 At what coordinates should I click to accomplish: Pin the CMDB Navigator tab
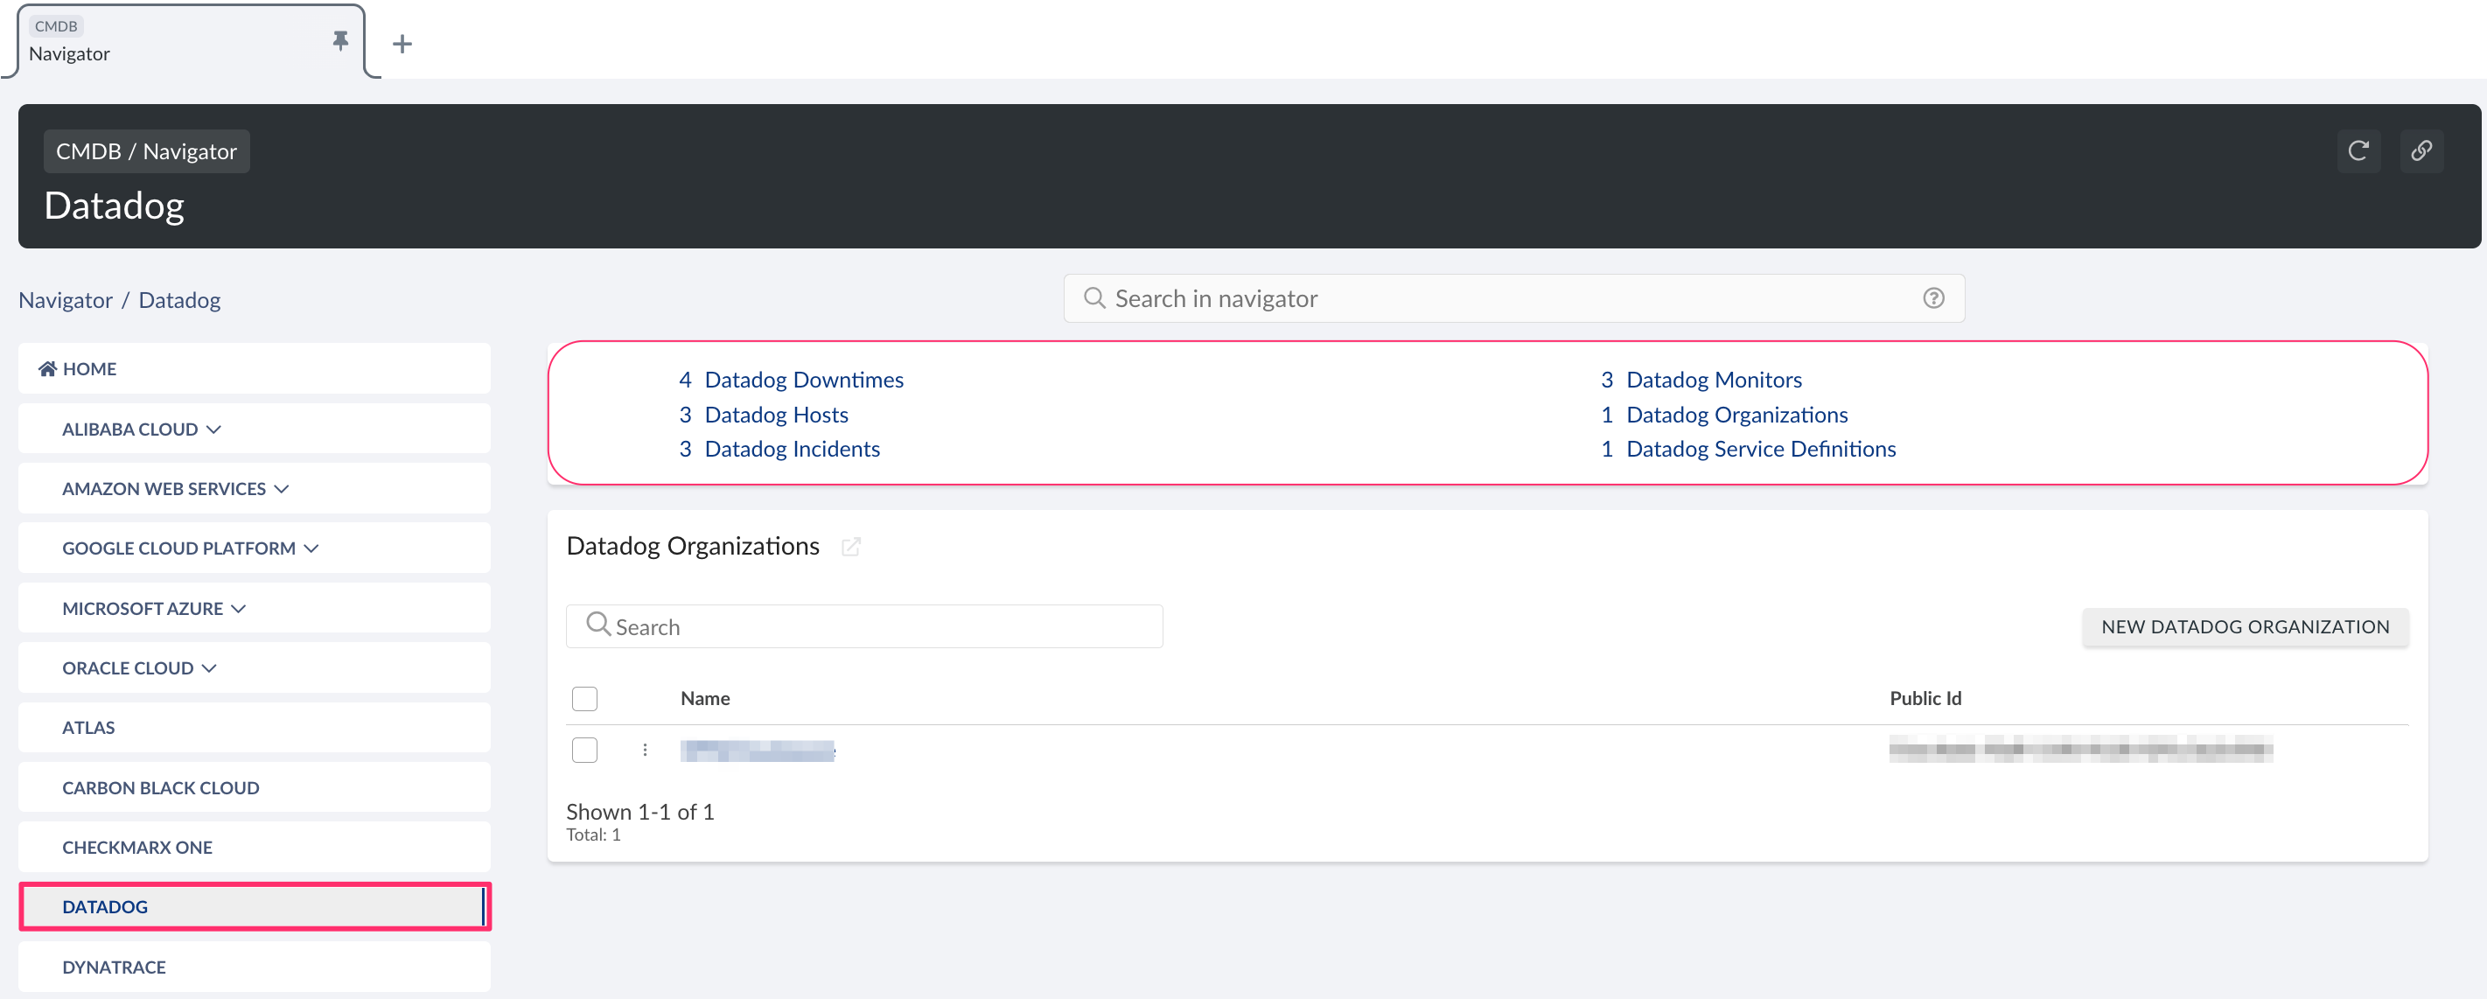click(339, 40)
